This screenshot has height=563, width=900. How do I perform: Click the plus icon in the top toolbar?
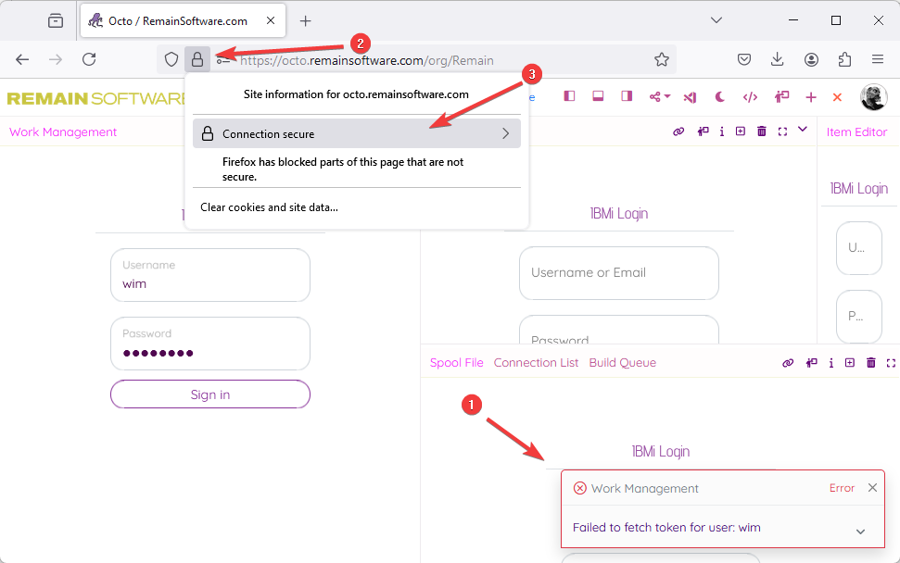point(810,97)
